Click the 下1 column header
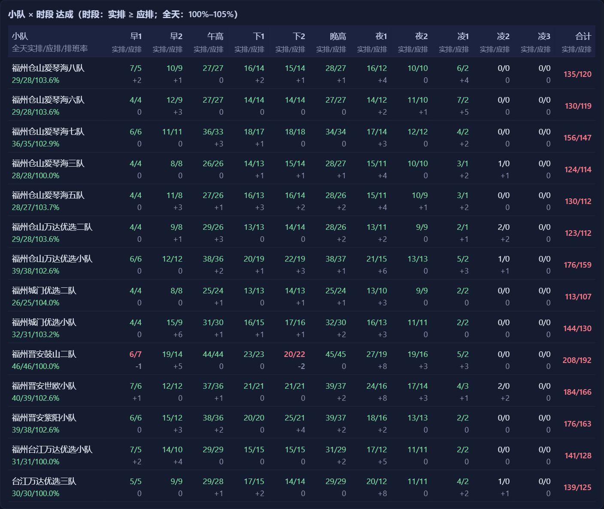Screen dimensions: 604x509 pyautogui.click(x=258, y=37)
